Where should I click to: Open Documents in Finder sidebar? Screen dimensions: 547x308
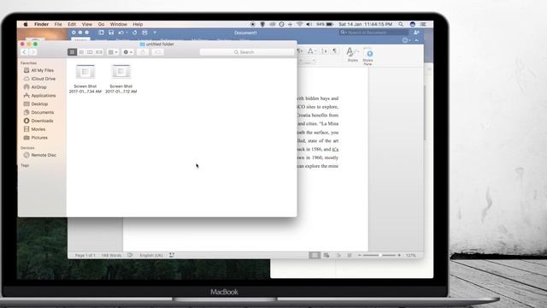[x=38, y=112]
